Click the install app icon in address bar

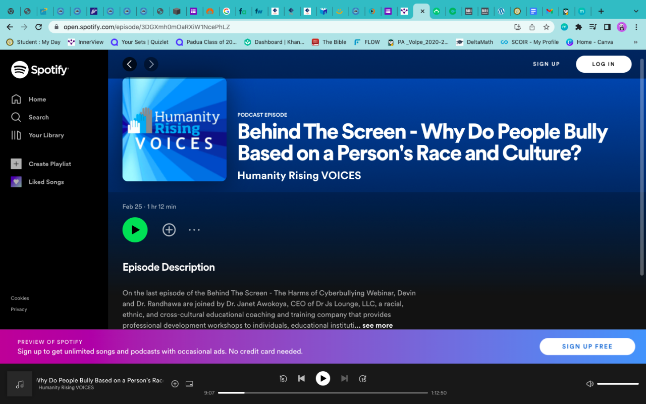click(x=517, y=27)
